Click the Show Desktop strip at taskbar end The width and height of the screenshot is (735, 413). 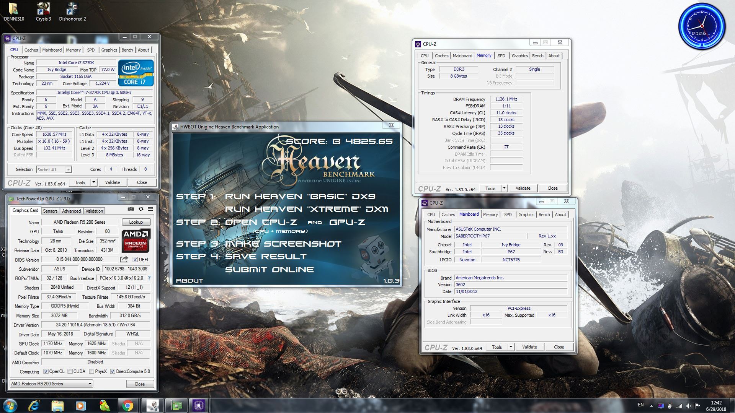732,405
